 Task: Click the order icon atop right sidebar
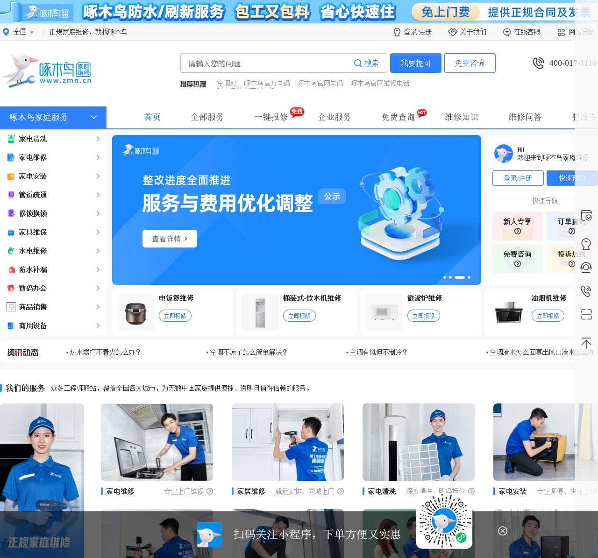click(x=586, y=216)
